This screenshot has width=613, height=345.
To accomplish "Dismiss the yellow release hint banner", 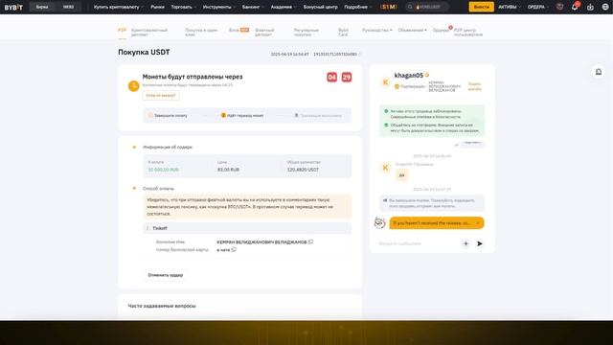I will pos(478,223).
